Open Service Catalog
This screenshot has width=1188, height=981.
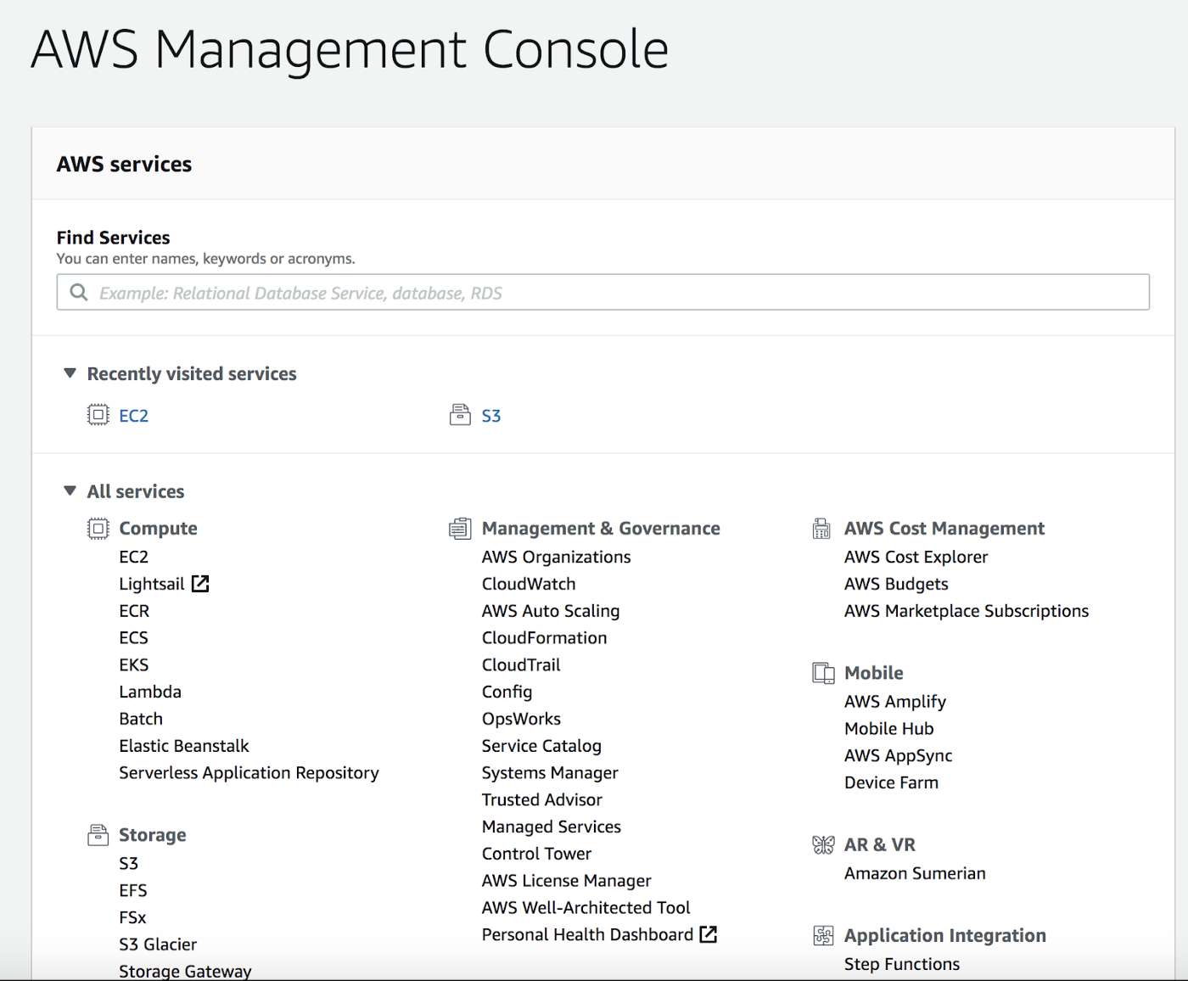541,746
